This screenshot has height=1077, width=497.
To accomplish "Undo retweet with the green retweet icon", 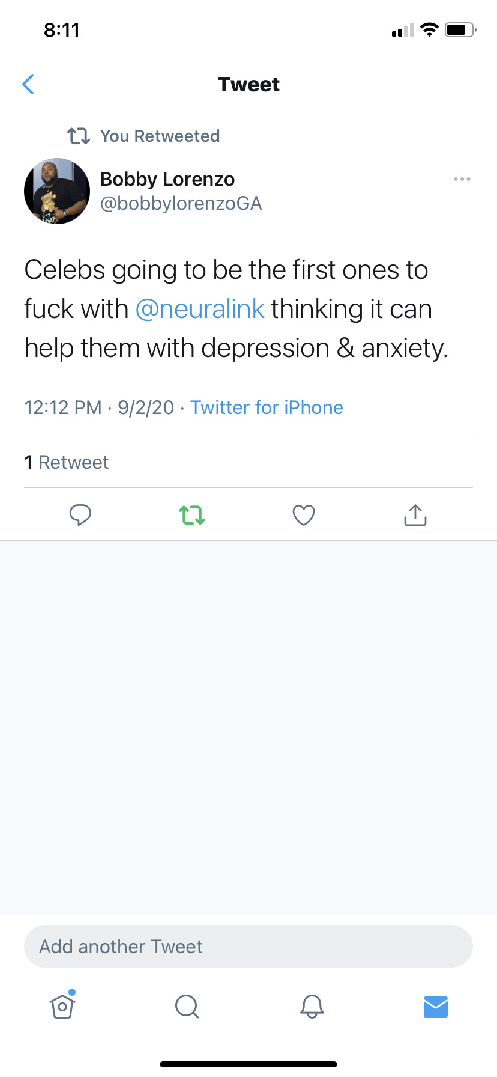I will (x=192, y=515).
